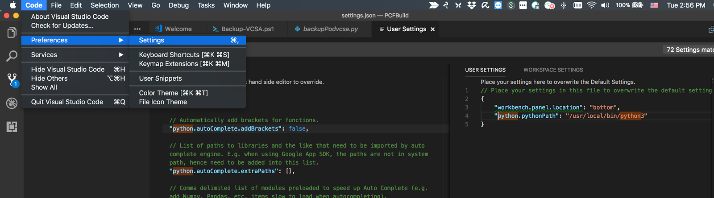
Task: Choose Keyboard Shortcuts in the submenu
Action: click(x=187, y=55)
